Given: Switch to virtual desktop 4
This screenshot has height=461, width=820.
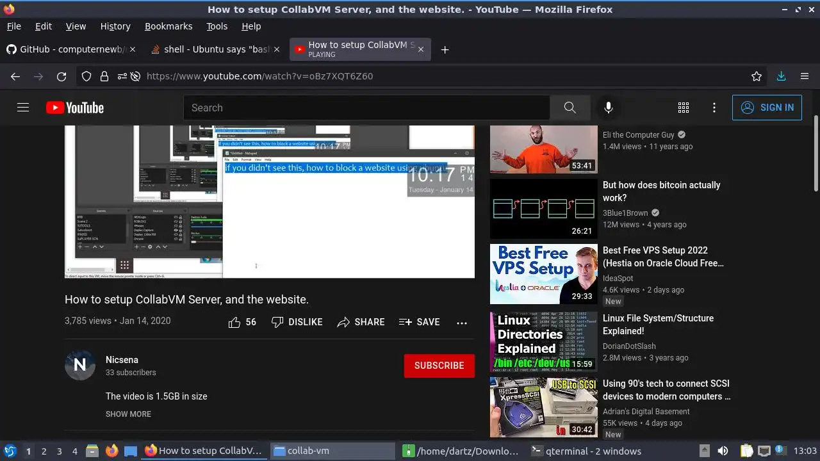Looking at the screenshot, I should (x=74, y=451).
